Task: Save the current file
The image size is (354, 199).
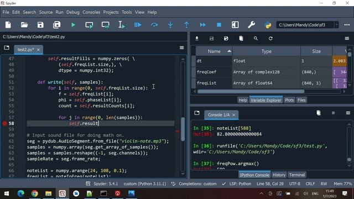Action: tap(40, 25)
